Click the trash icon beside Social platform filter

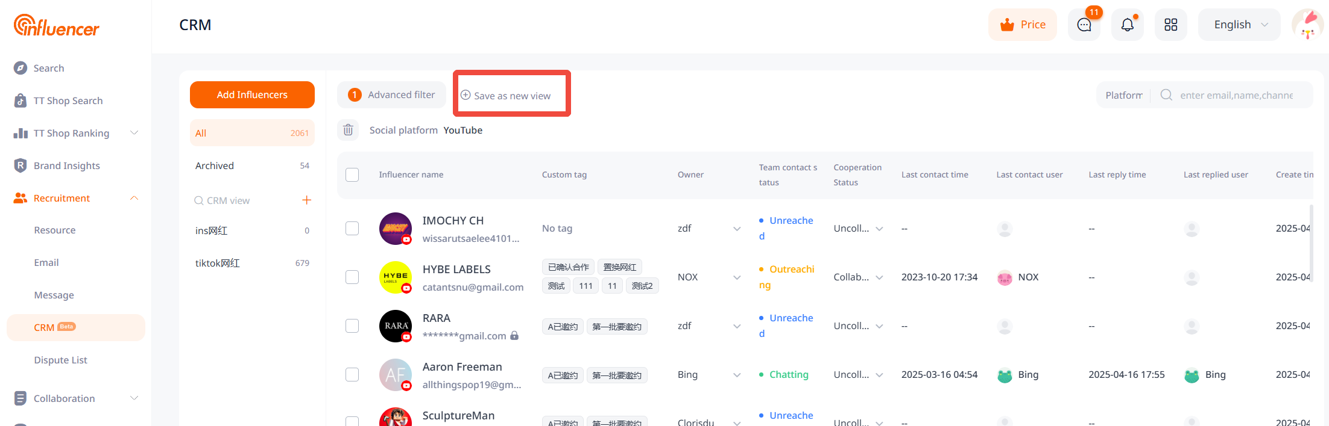(348, 130)
